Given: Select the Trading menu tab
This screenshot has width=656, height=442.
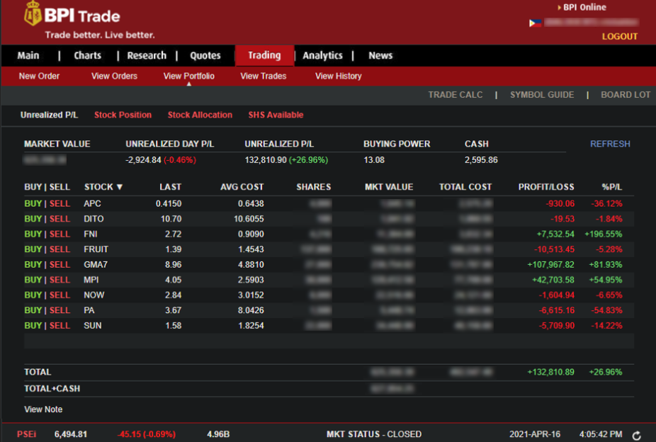Looking at the screenshot, I should tap(264, 55).
